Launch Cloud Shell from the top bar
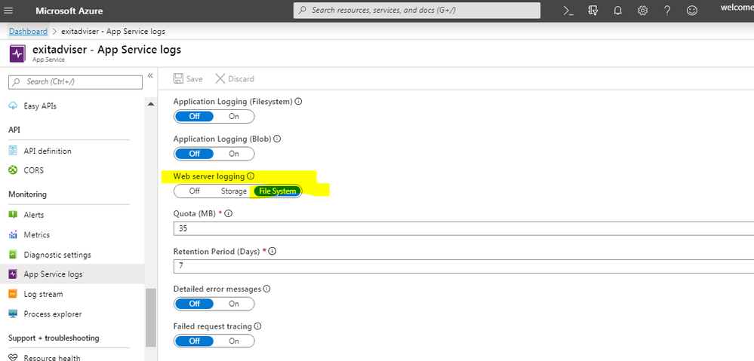The width and height of the screenshot is (754, 361). 568,11
